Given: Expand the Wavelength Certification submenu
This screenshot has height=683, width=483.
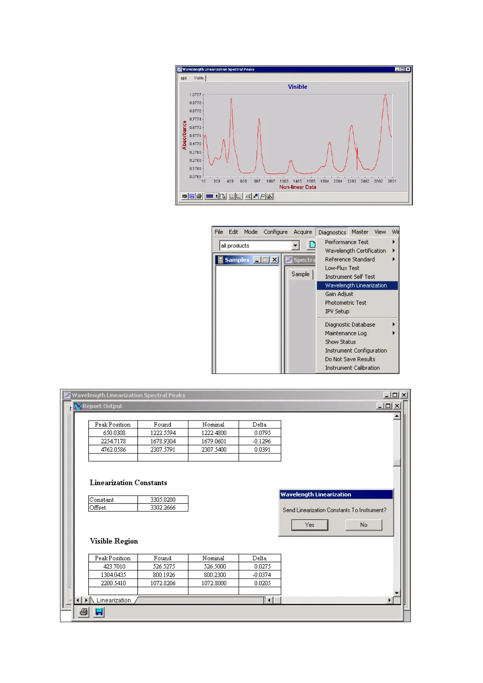Looking at the screenshot, I should (357, 251).
